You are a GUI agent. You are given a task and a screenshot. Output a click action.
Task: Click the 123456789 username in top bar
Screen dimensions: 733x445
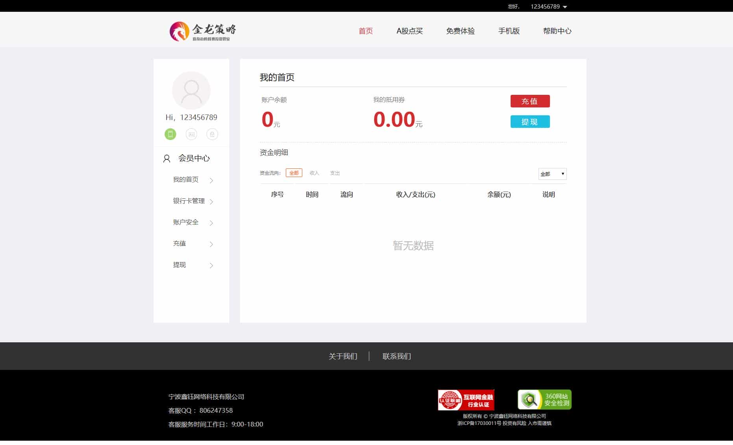[545, 7]
